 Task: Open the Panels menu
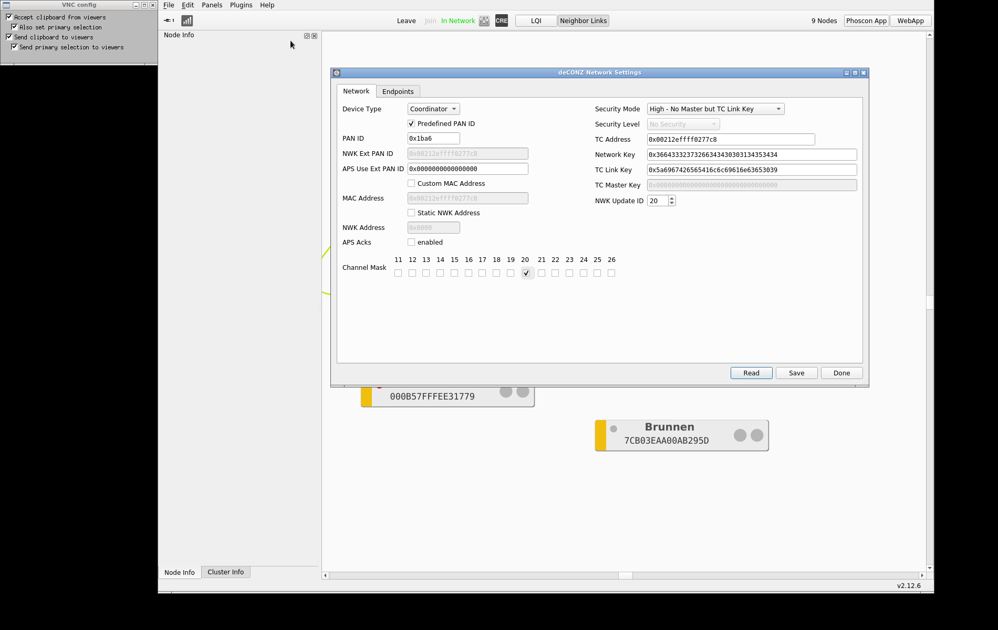212,5
